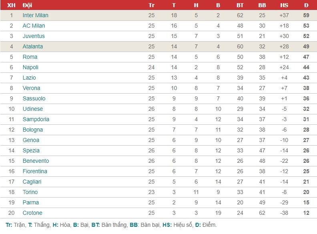This screenshot has width=317, height=234.
Task: Click the Sampdoria team link
Action: (x=36, y=120)
